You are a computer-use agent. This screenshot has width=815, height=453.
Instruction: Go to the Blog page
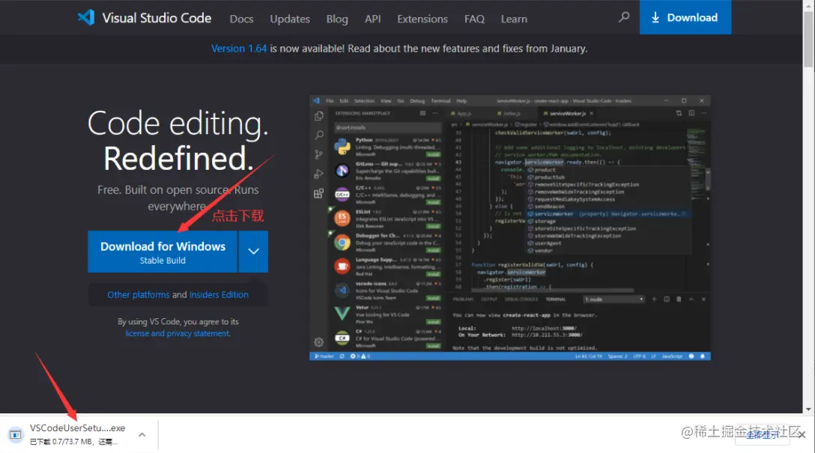coord(337,19)
